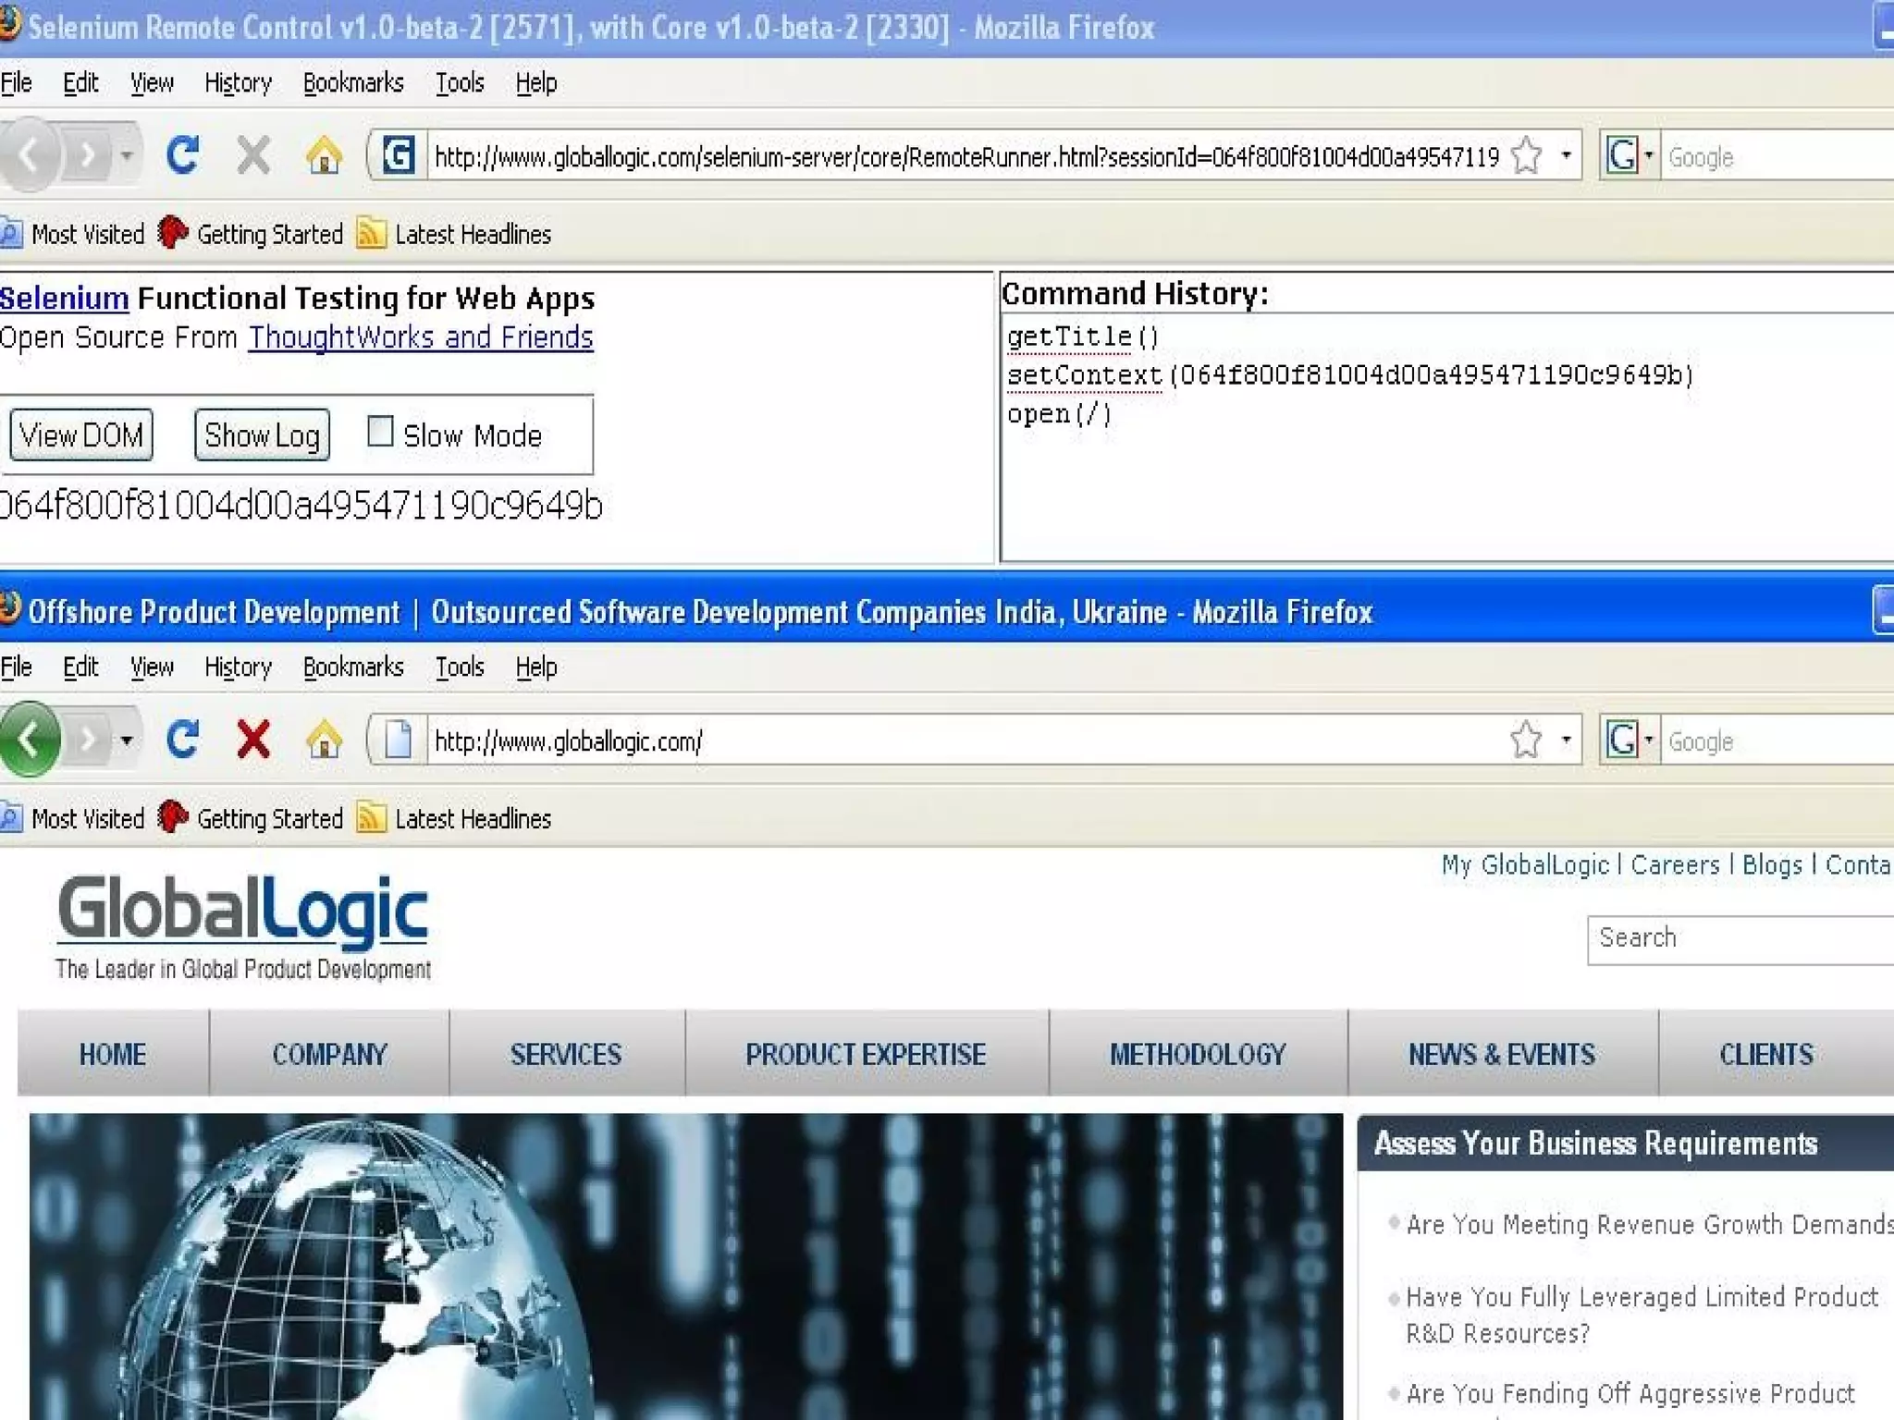Bookmark globallogic.com with the star icon

(1526, 740)
